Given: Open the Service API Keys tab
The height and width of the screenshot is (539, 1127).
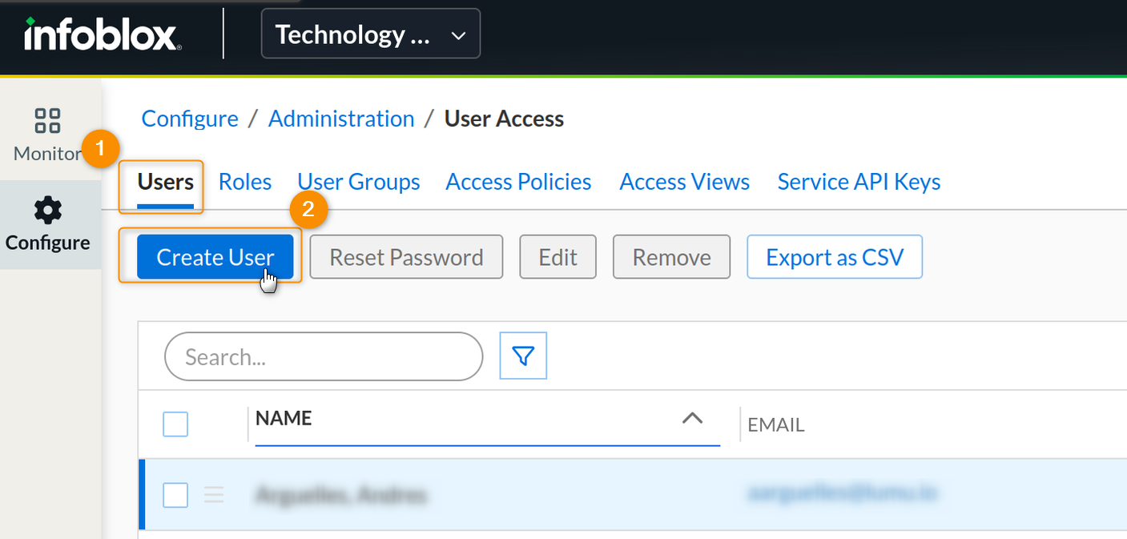Looking at the screenshot, I should click(x=859, y=182).
